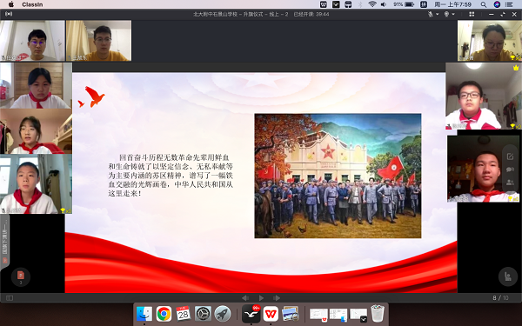Toggle the muted microphone icon
This screenshot has width=522, height=326.
click(x=431, y=14)
